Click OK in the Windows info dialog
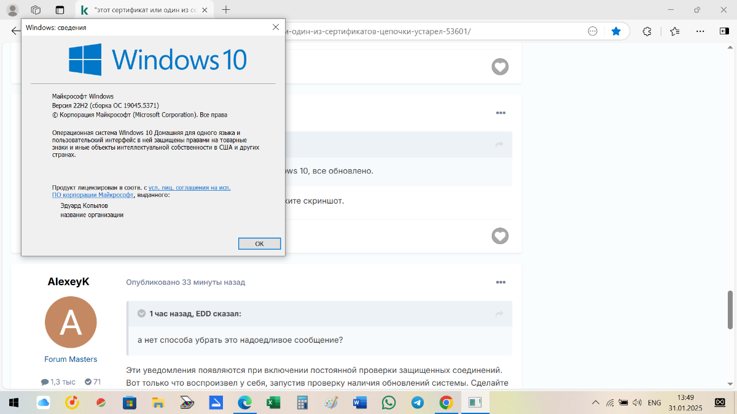This screenshot has height=414, width=737. tap(259, 243)
